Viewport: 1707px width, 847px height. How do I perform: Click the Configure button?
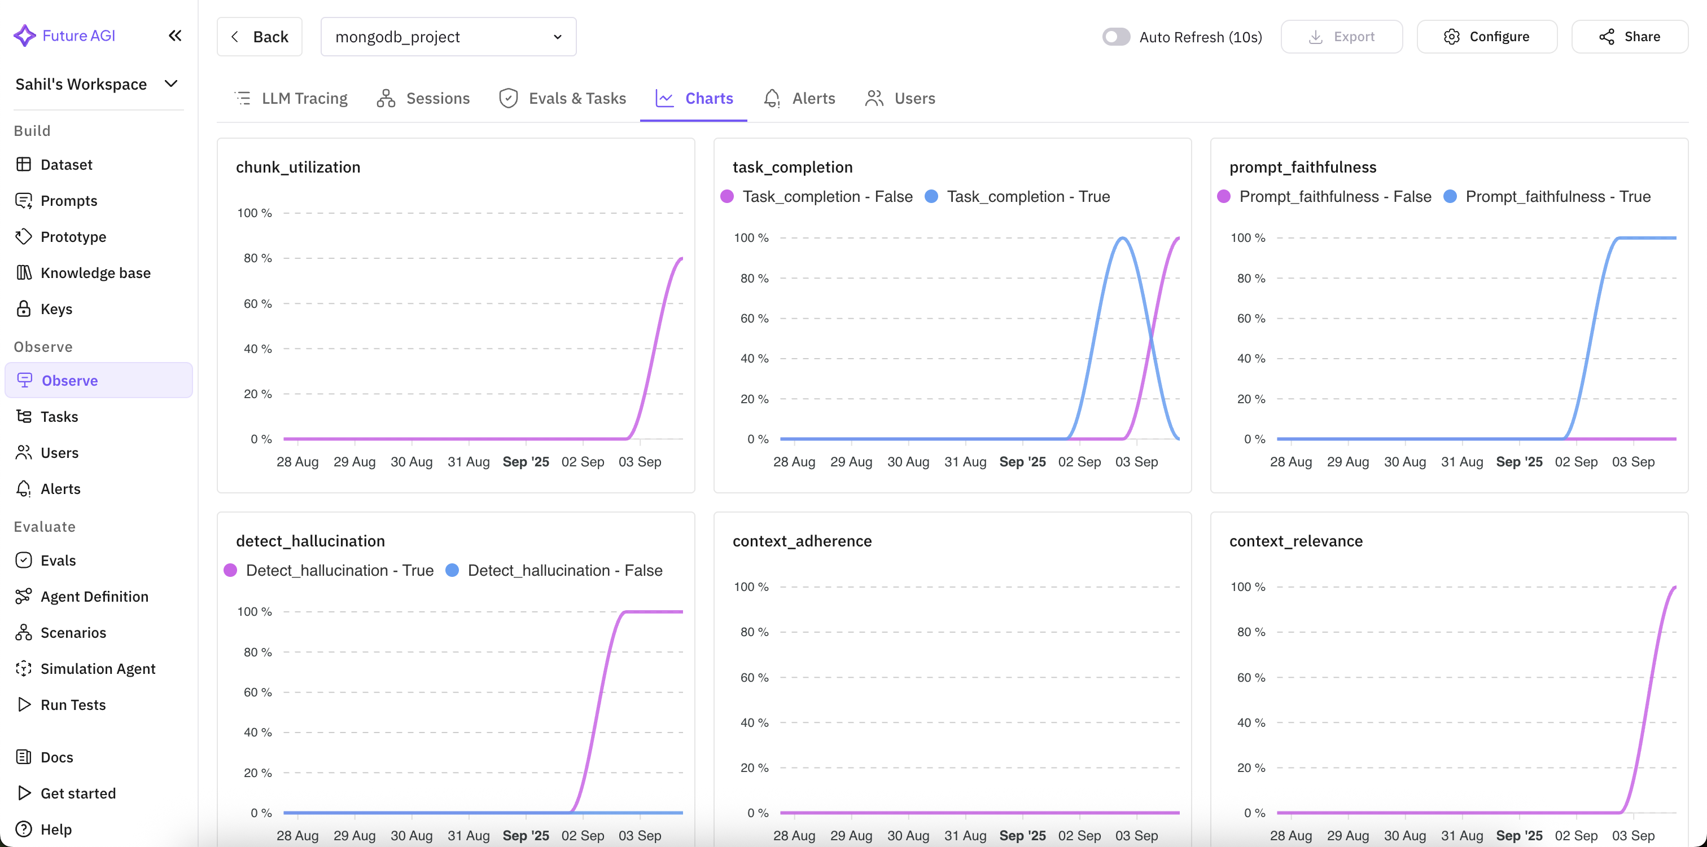[x=1486, y=37]
